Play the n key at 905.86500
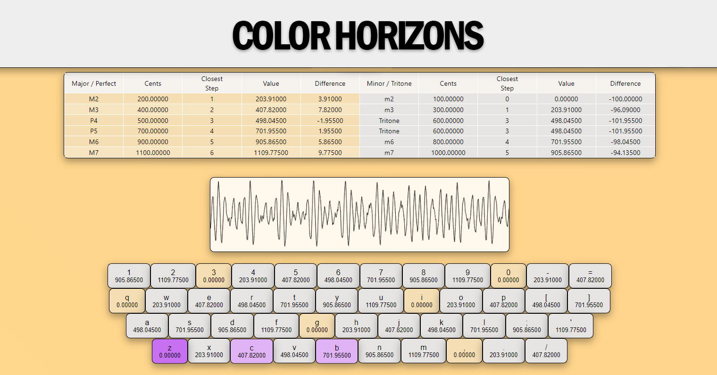717x375 pixels. click(380, 351)
